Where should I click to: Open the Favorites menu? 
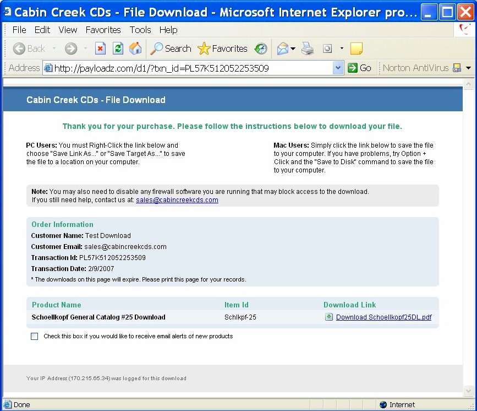tap(103, 30)
